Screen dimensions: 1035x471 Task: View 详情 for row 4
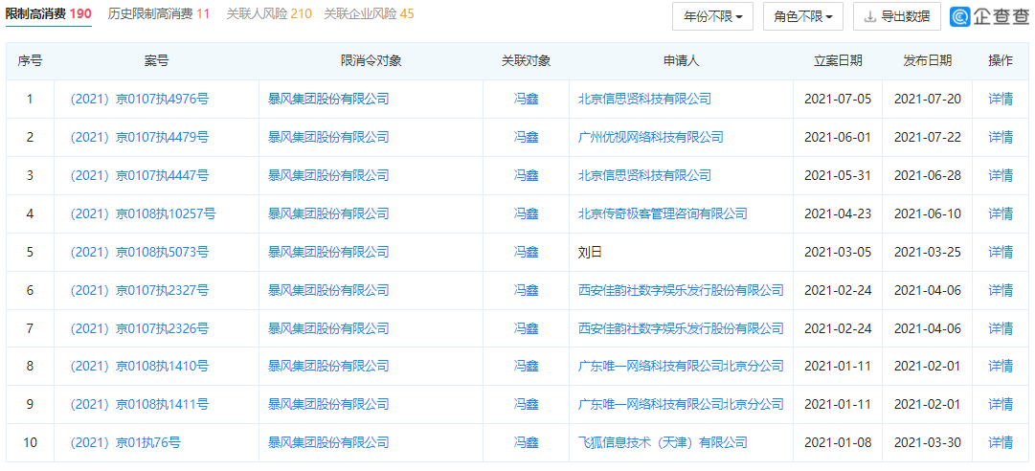[1000, 213]
